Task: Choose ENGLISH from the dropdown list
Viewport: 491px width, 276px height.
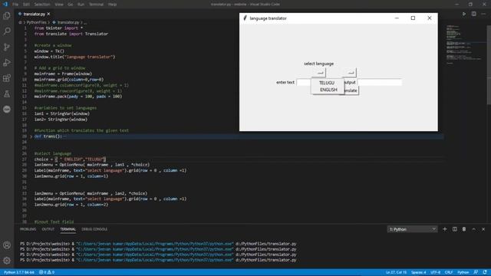Action: (x=328, y=90)
